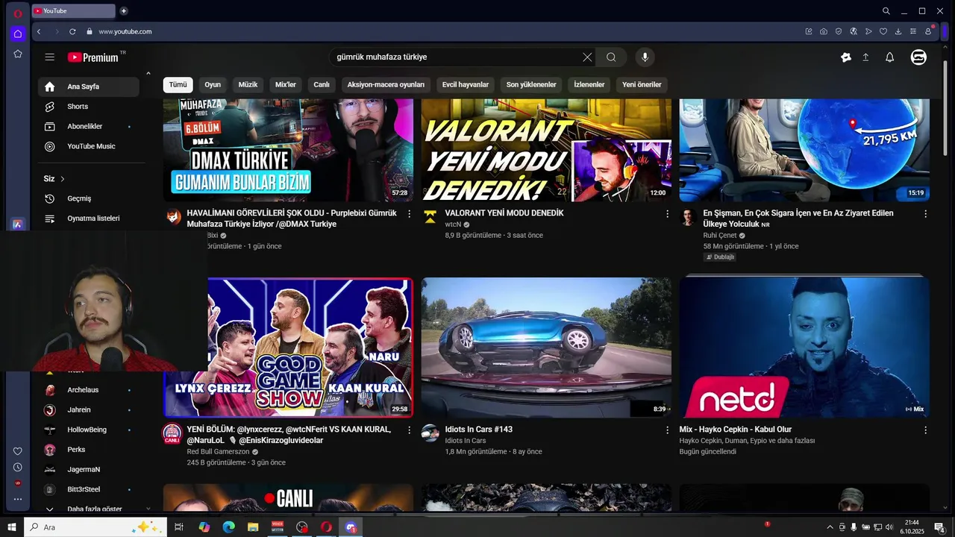Open File Explorer from taskbar

pos(253,527)
